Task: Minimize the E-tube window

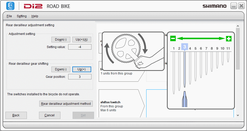Action: click(234, 6)
